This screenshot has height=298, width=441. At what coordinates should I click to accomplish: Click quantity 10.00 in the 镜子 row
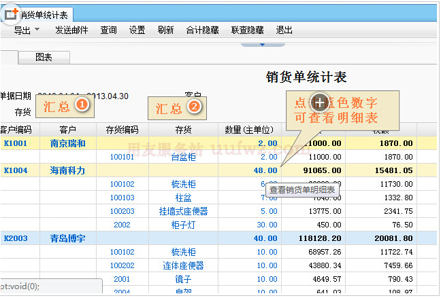tap(267, 279)
